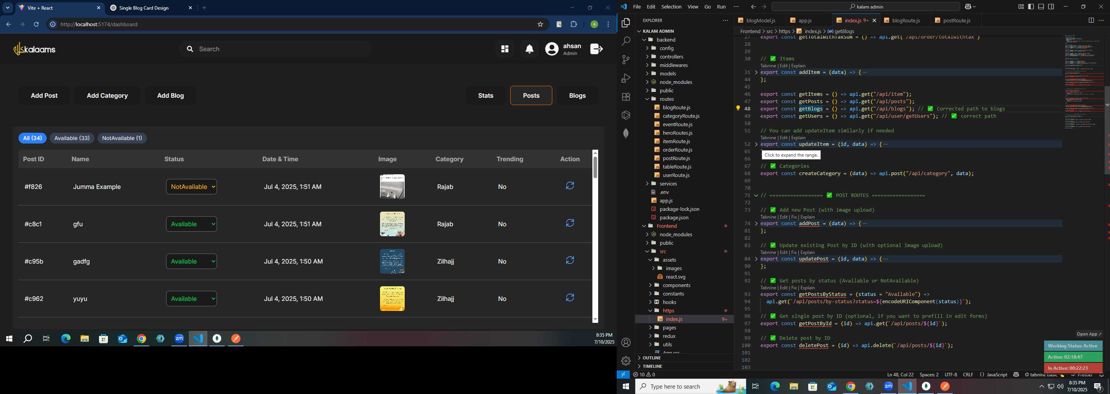Click the Stats button
The image size is (1110, 394).
tap(486, 95)
